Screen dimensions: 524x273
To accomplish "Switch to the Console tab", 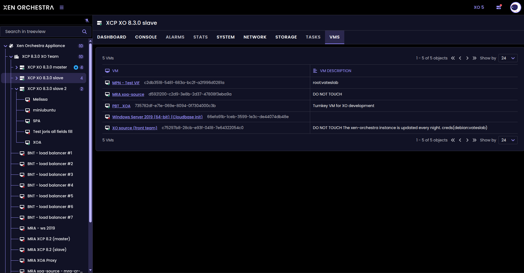I will [x=146, y=37].
